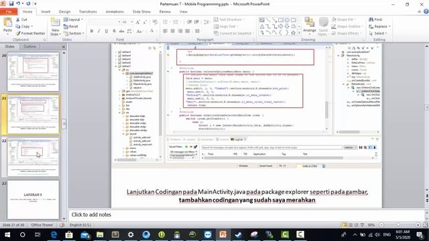This screenshot has height=241, width=429.
Task: Click the Replace button
Action: click(379, 26)
